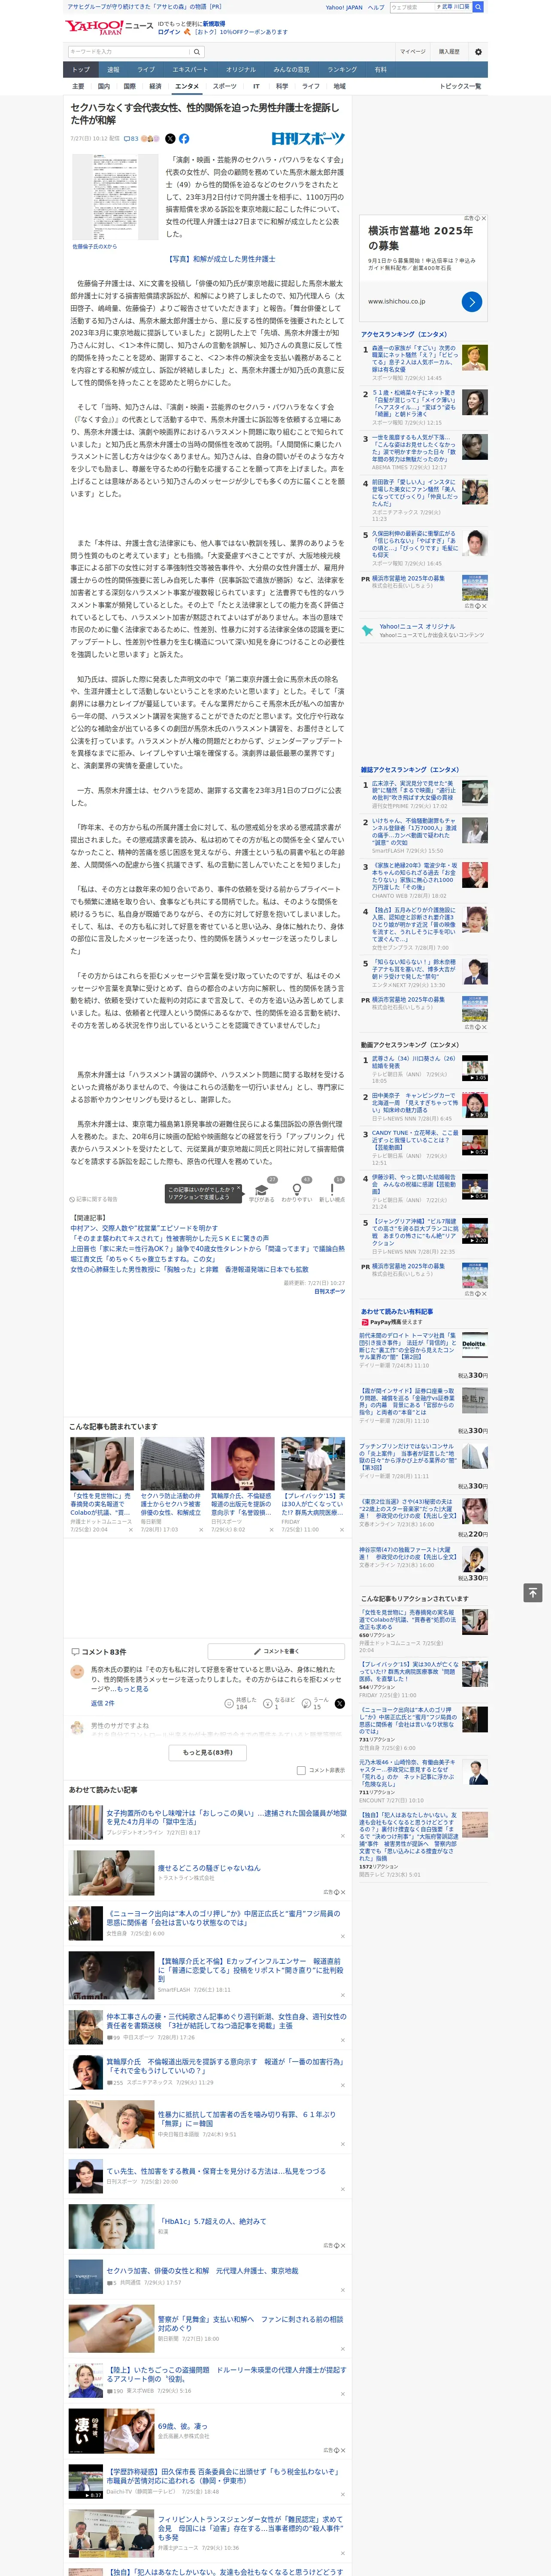Select the 国際 category tab
551x2576 pixels.
(129, 86)
